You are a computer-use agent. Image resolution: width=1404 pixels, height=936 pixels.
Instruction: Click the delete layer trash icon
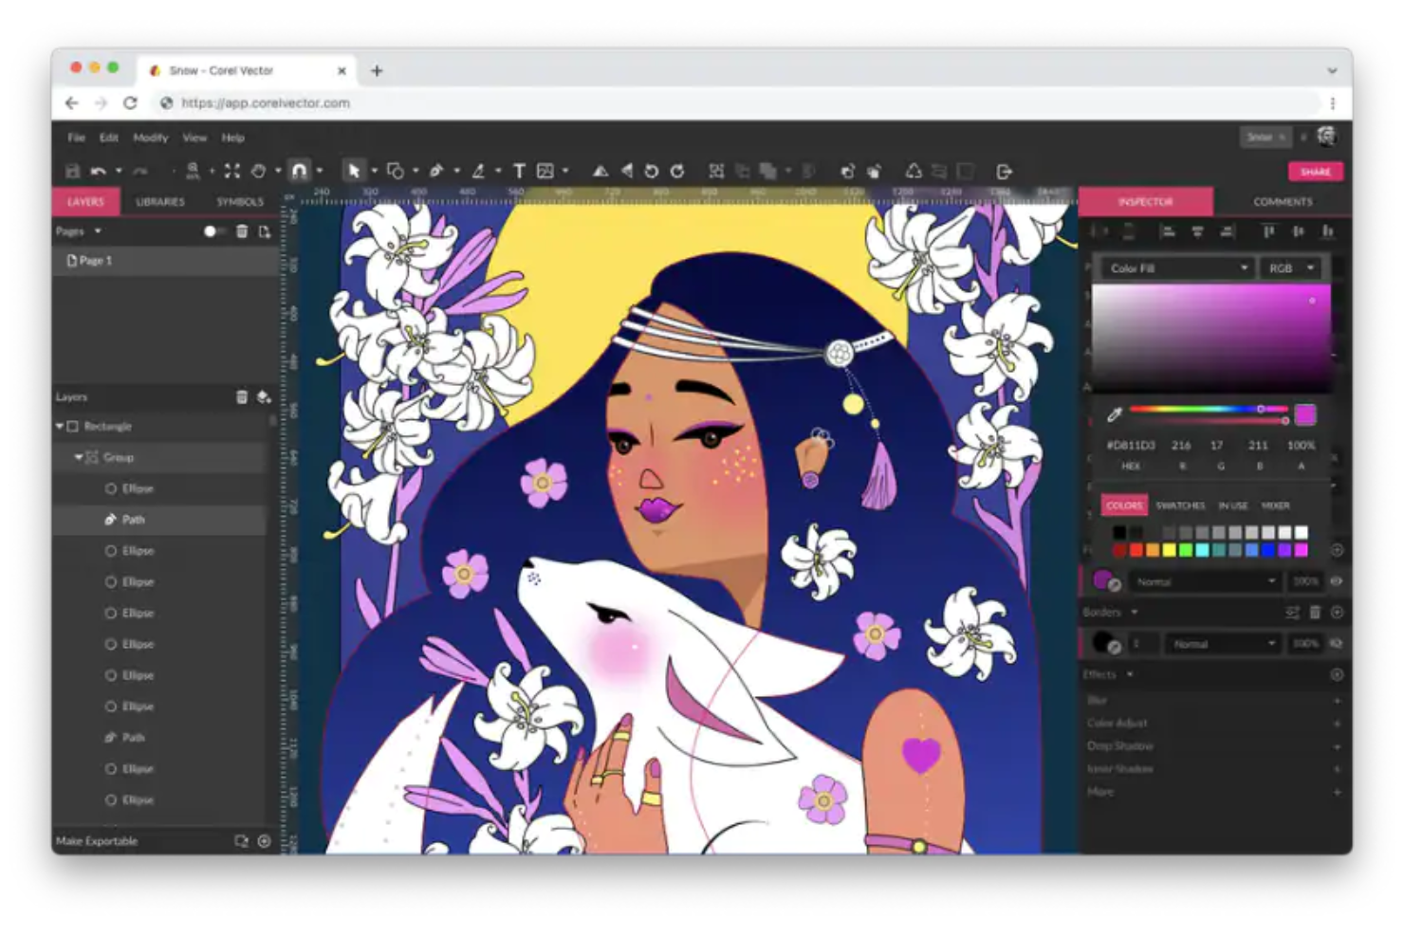click(x=242, y=397)
